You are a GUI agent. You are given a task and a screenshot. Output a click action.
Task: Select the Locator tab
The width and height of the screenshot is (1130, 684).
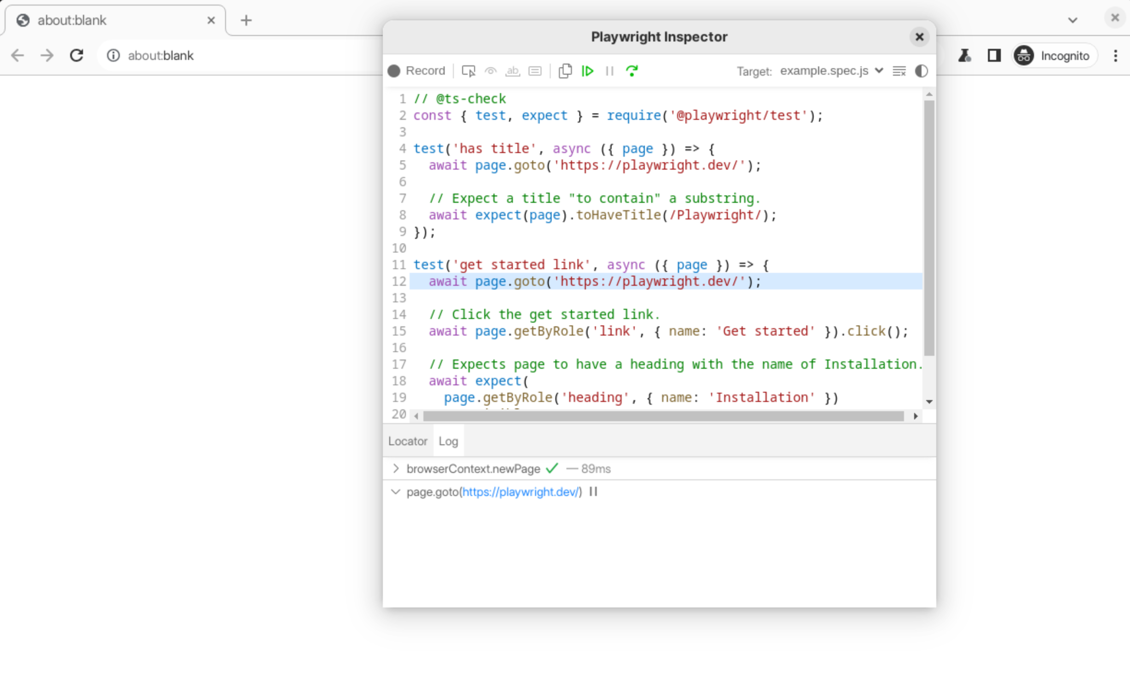[408, 441]
